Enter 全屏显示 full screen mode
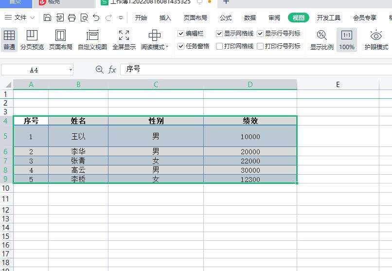The width and height of the screenshot is (392, 271). coord(124,40)
